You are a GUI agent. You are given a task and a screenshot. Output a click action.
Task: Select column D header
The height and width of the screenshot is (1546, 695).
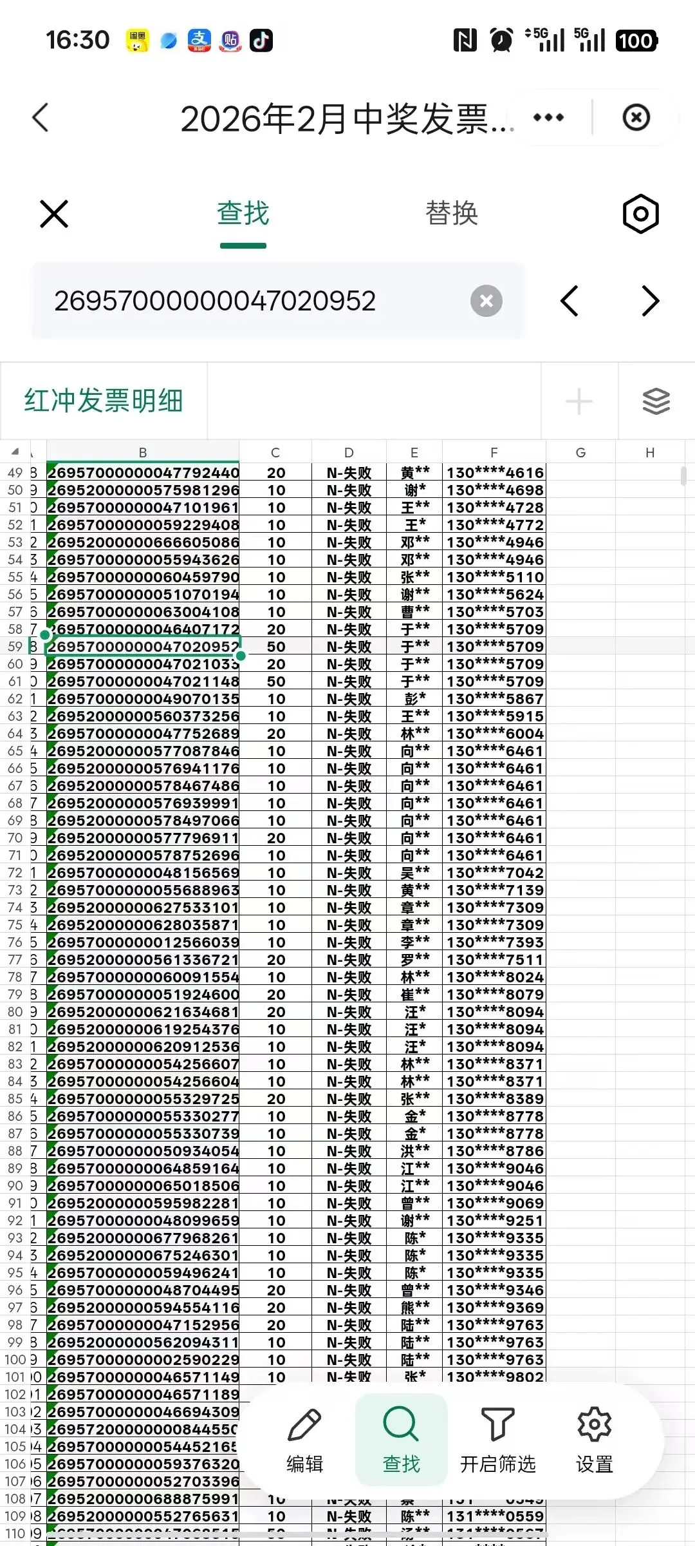point(349,452)
